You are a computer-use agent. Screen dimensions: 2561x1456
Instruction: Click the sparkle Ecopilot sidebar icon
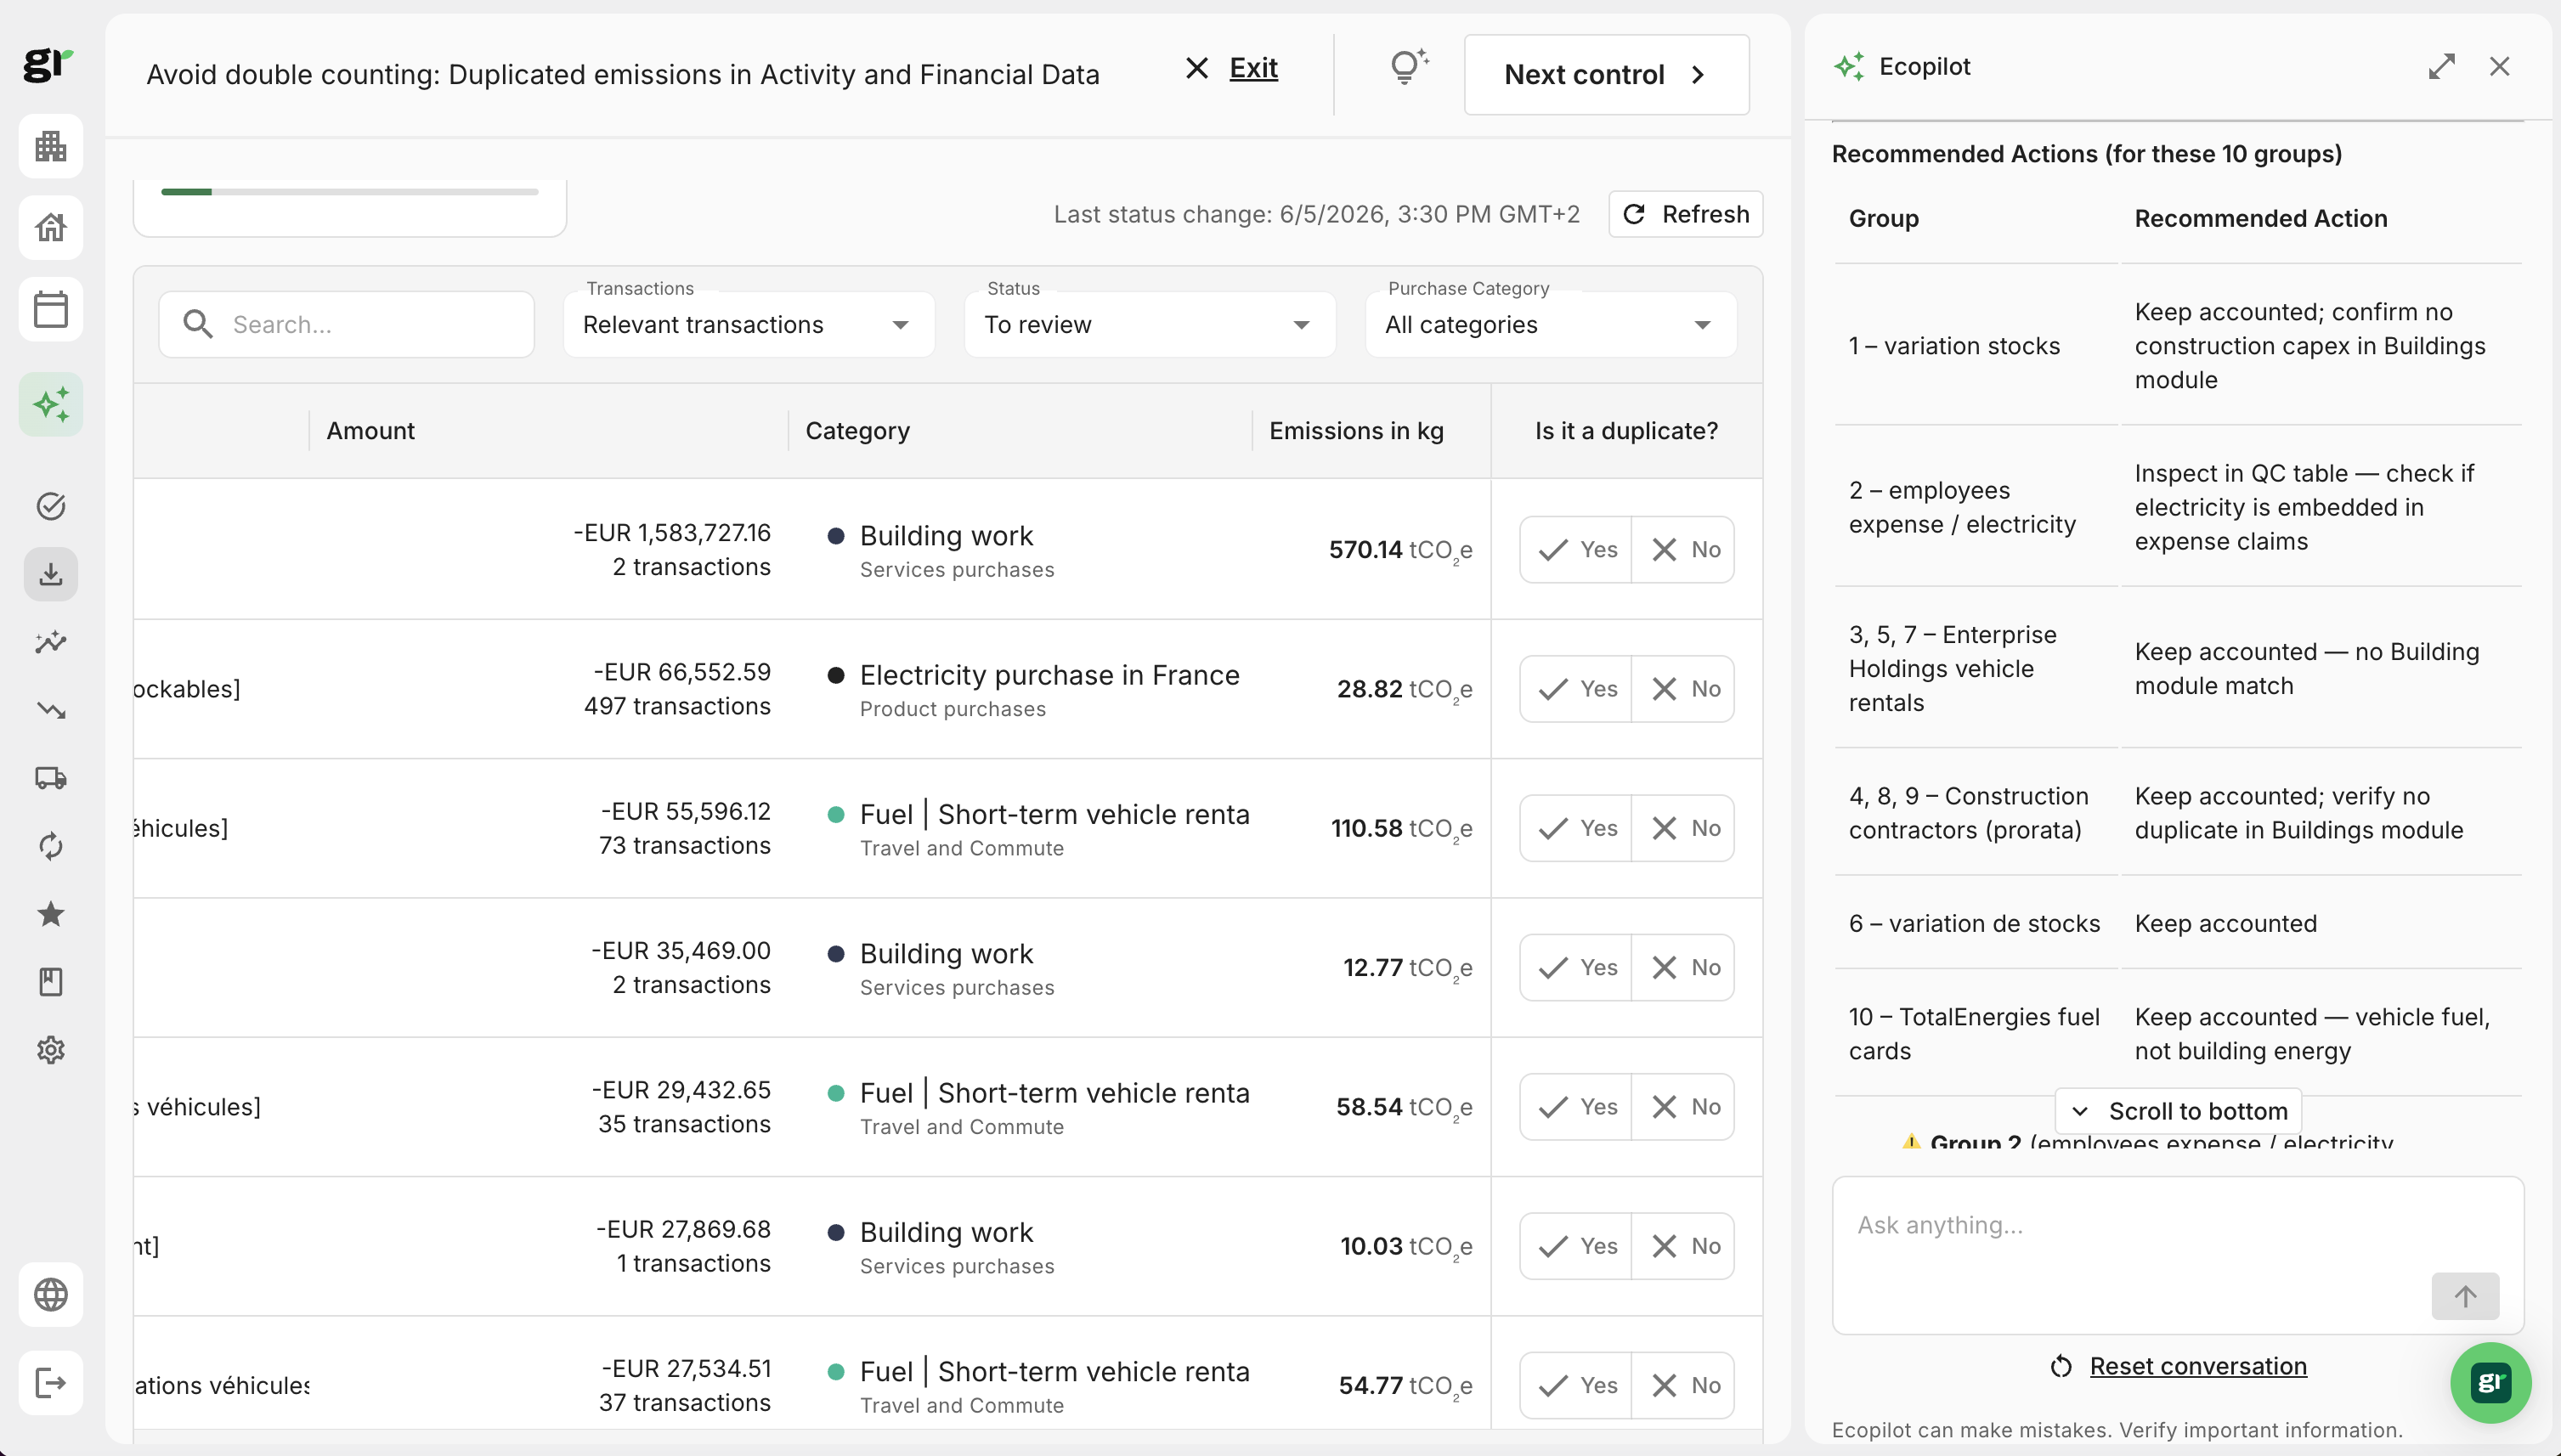pyautogui.click(x=51, y=404)
